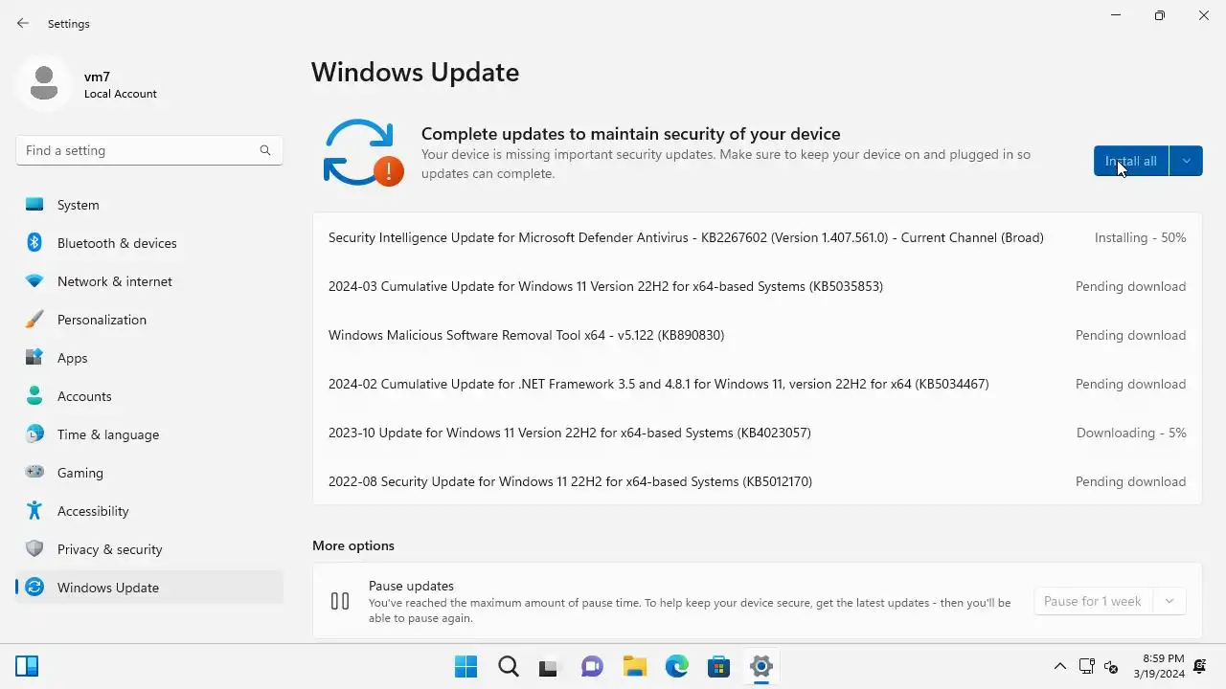Launch the Chat app from taskbar
This screenshot has height=689, width=1226.
pos(592,667)
